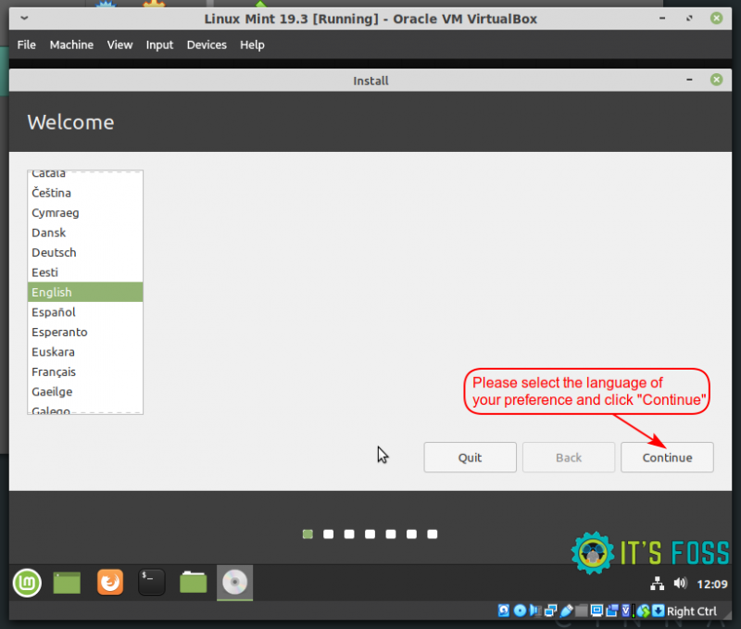Click VirtualBox display settings status icon
This screenshot has height=629, width=741.
click(597, 610)
